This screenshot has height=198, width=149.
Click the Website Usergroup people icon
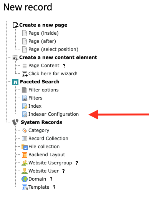(25, 163)
